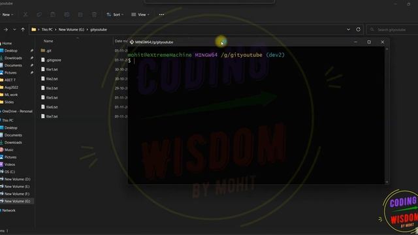Click 'This PC' in the address breadcrumb

(x=47, y=29)
